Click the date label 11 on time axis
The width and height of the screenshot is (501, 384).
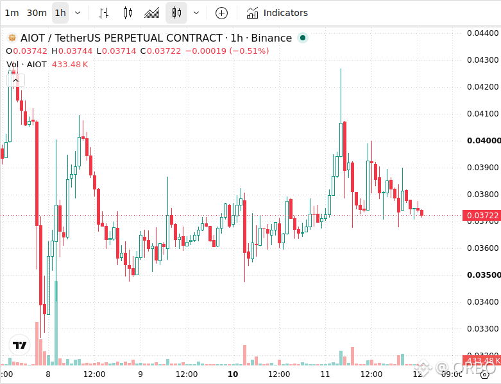(x=325, y=374)
